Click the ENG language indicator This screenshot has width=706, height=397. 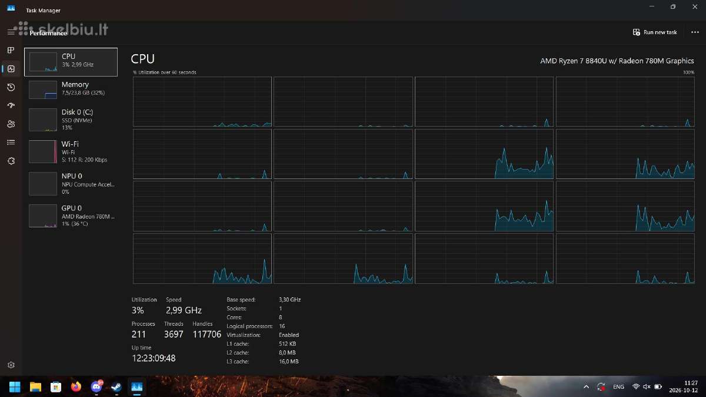[618, 387]
